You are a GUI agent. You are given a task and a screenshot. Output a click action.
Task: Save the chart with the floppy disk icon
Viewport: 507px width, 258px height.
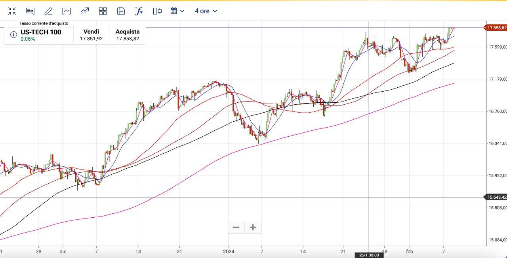[121, 11]
